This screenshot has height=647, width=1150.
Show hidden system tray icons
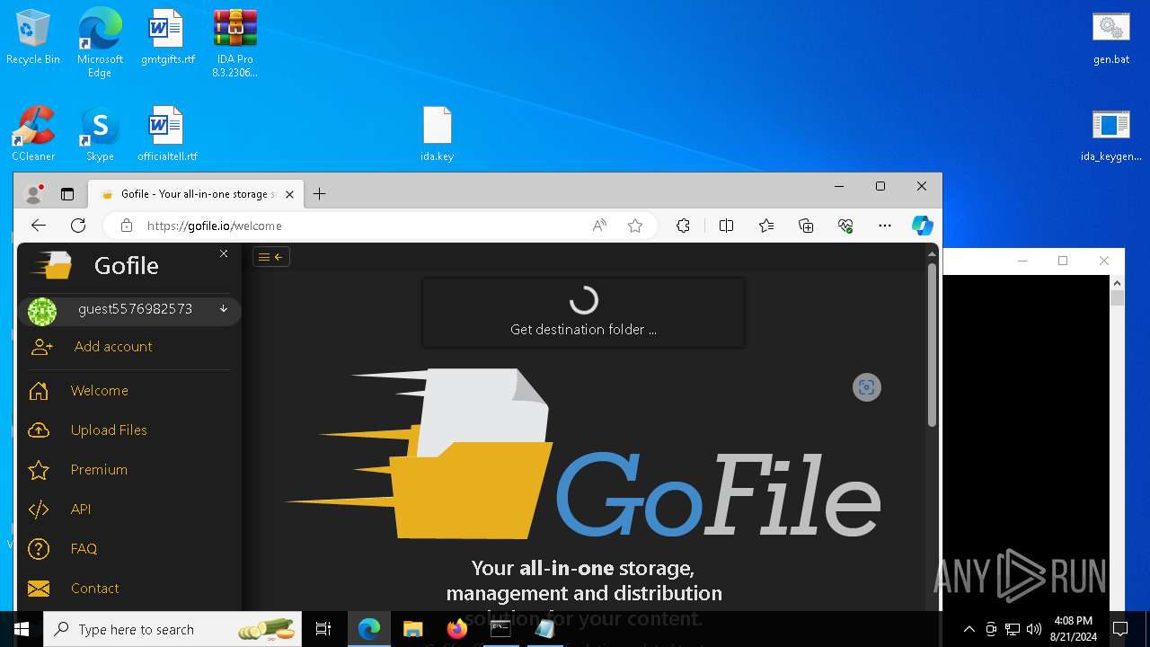pyautogui.click(x=969, y=629)
